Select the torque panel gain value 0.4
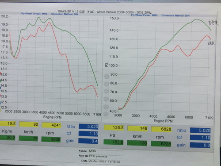221x166 pixels. click(88, 141)
